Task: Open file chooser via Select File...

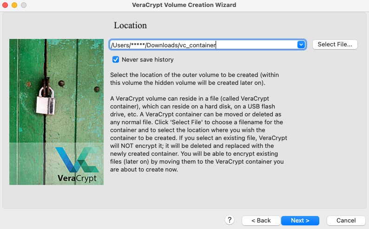Action: pos(335,45)
